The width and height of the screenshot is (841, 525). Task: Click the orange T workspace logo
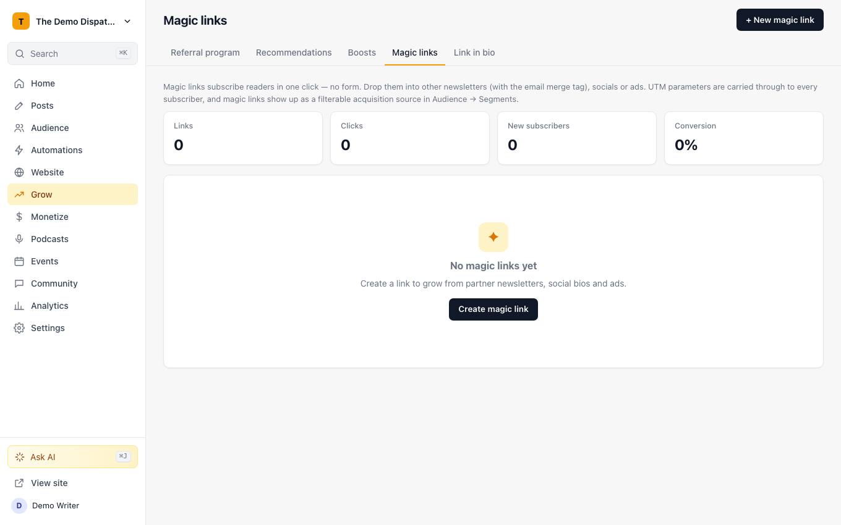tap(21, 21)
